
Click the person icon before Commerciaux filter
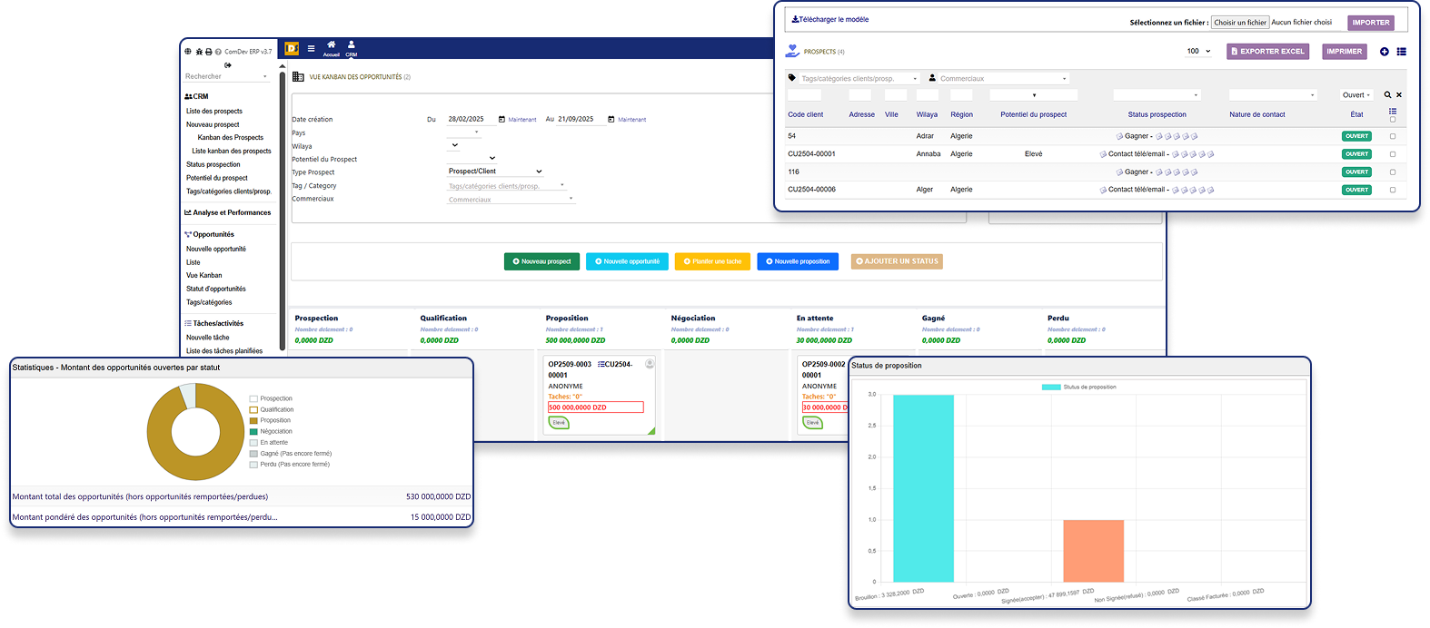pos(932,78)
